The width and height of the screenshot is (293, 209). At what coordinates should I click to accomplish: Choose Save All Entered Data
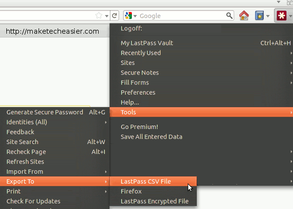pos(201,137)
